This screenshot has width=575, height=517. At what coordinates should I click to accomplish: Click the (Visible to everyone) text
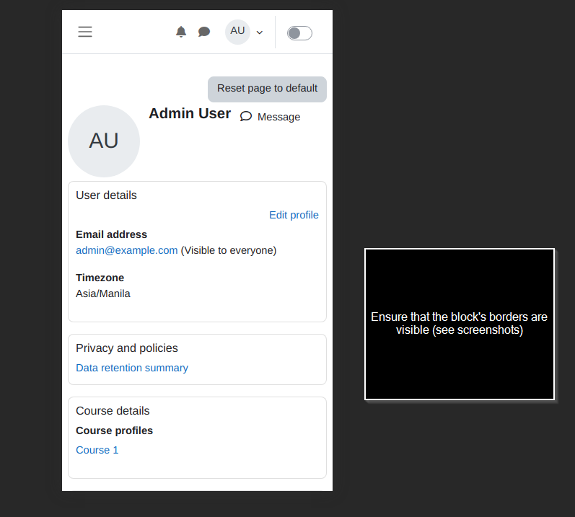(x=229, y=251)
